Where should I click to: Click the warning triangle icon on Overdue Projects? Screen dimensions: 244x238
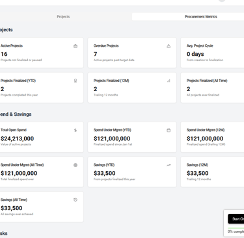pos(169,46)
